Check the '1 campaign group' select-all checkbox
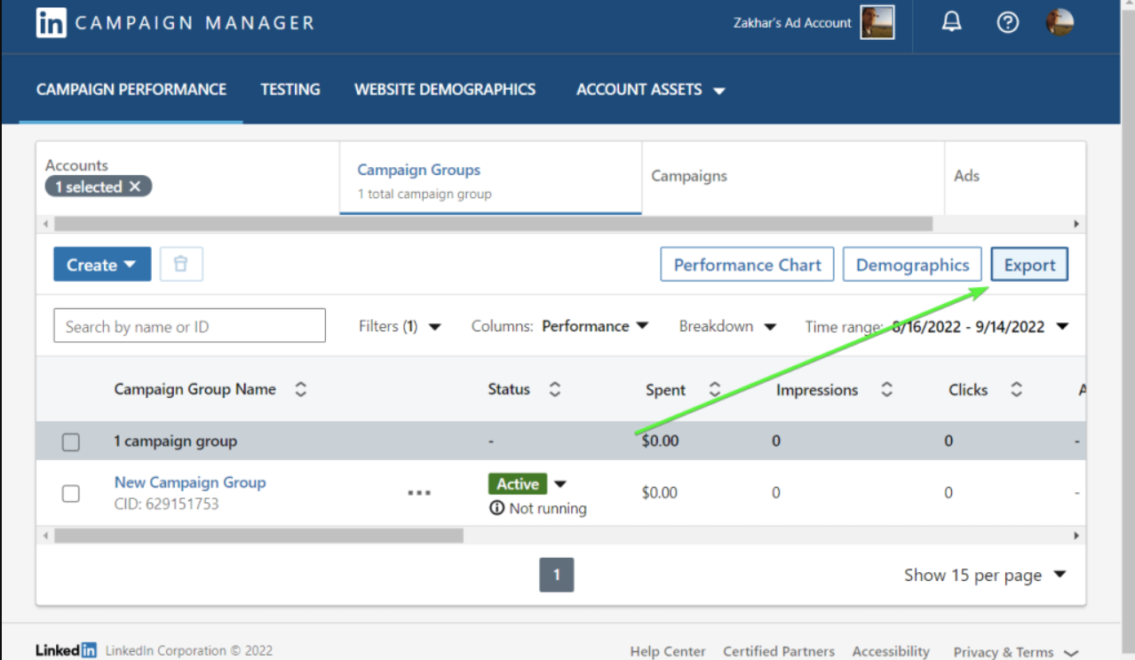The width and height of the screenshot is (1135, 660). coord(71,441)
